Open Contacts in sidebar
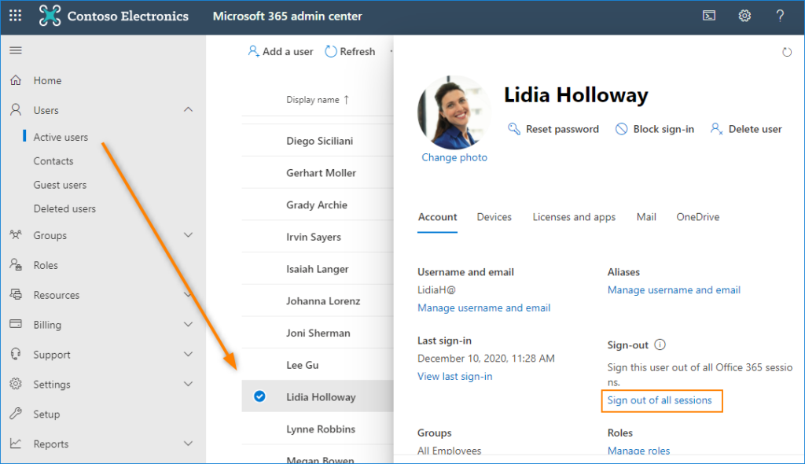805x464 pixels. (53, 161)
